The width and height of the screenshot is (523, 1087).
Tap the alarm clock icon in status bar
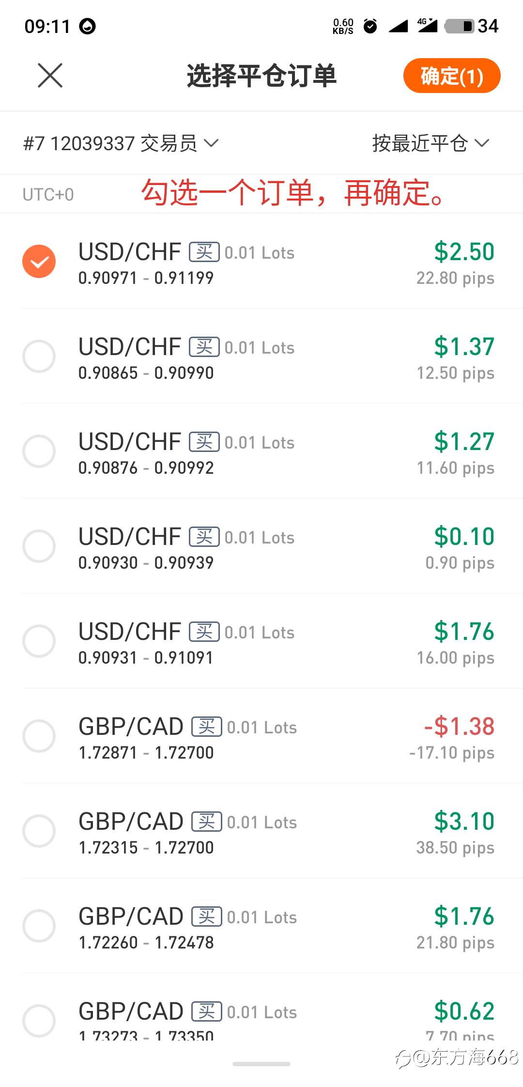pos(370,26)
